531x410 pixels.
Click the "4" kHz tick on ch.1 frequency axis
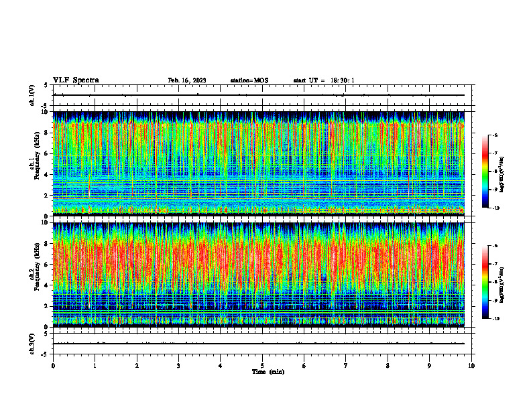pyautogui.click(x=47, y=175)
